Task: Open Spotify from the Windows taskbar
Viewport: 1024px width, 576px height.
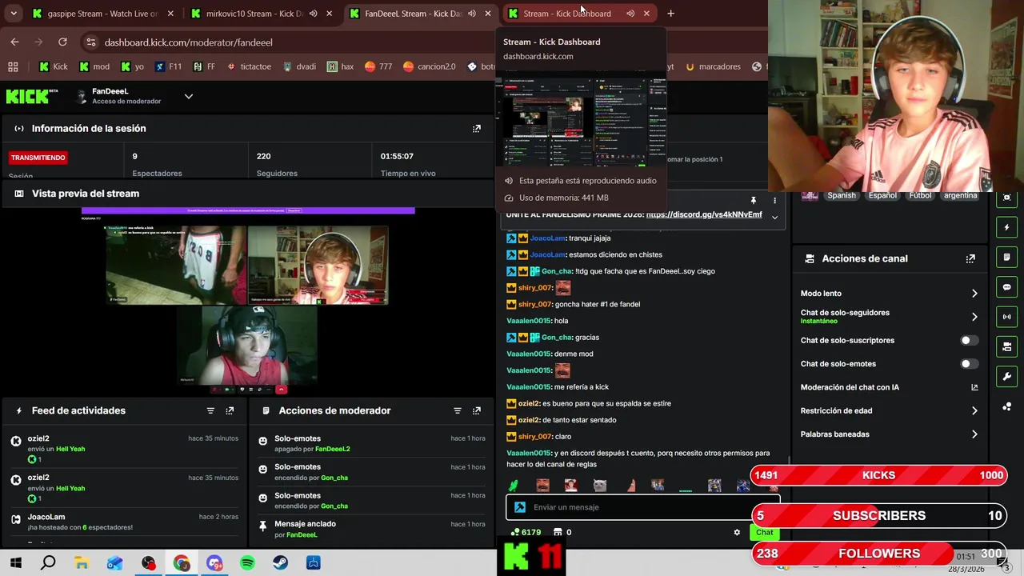Action: pyautogui.click(x=247, y=563)
